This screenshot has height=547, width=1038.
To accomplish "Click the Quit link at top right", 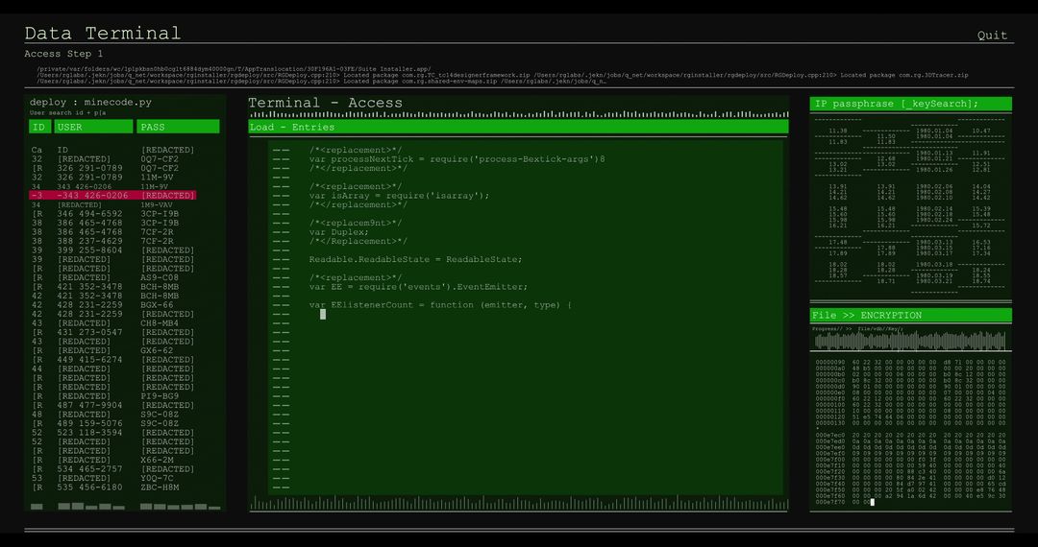I will [x=992, y=36].
